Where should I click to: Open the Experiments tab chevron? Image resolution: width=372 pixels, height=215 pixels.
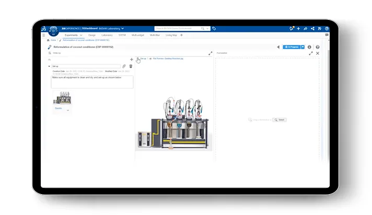point(81,35)
